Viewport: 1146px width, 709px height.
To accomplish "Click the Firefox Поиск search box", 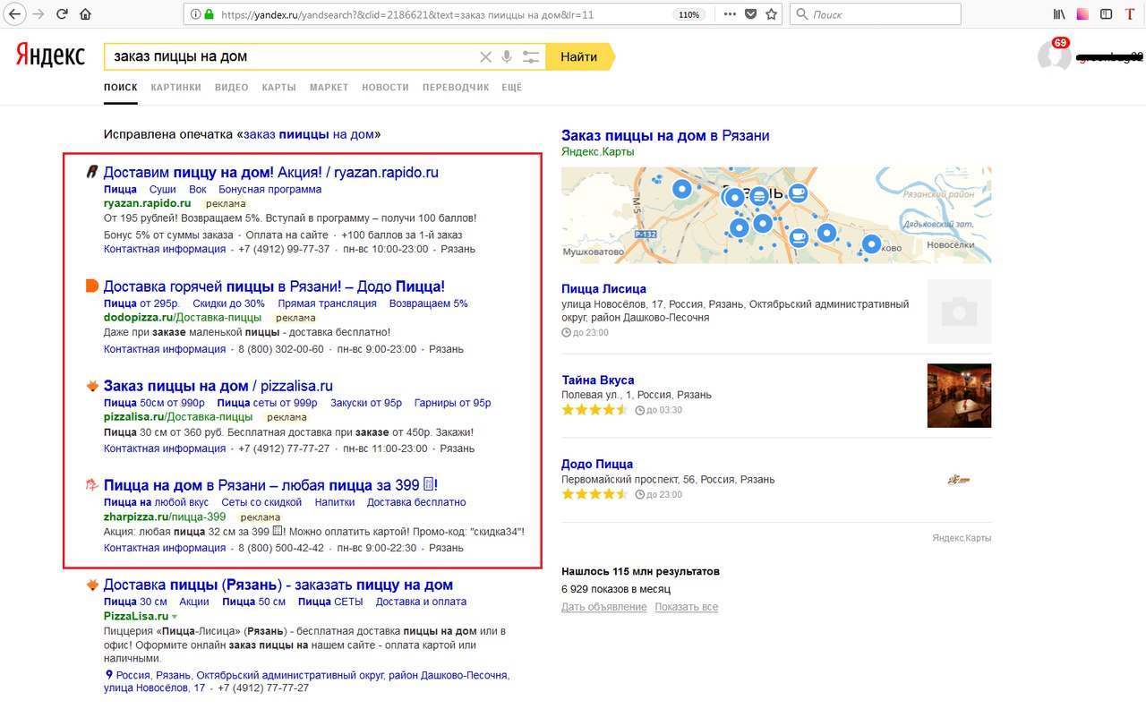I will pyautogui.click(x=876, y=14).
